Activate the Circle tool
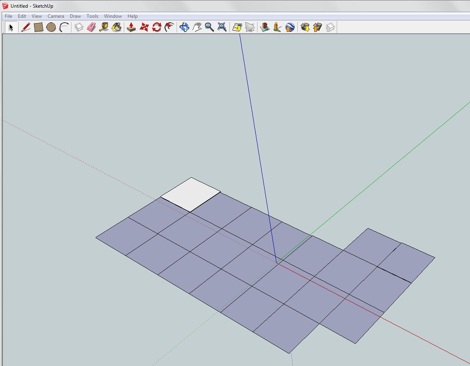The image size is (470, 366). (51, 27)
